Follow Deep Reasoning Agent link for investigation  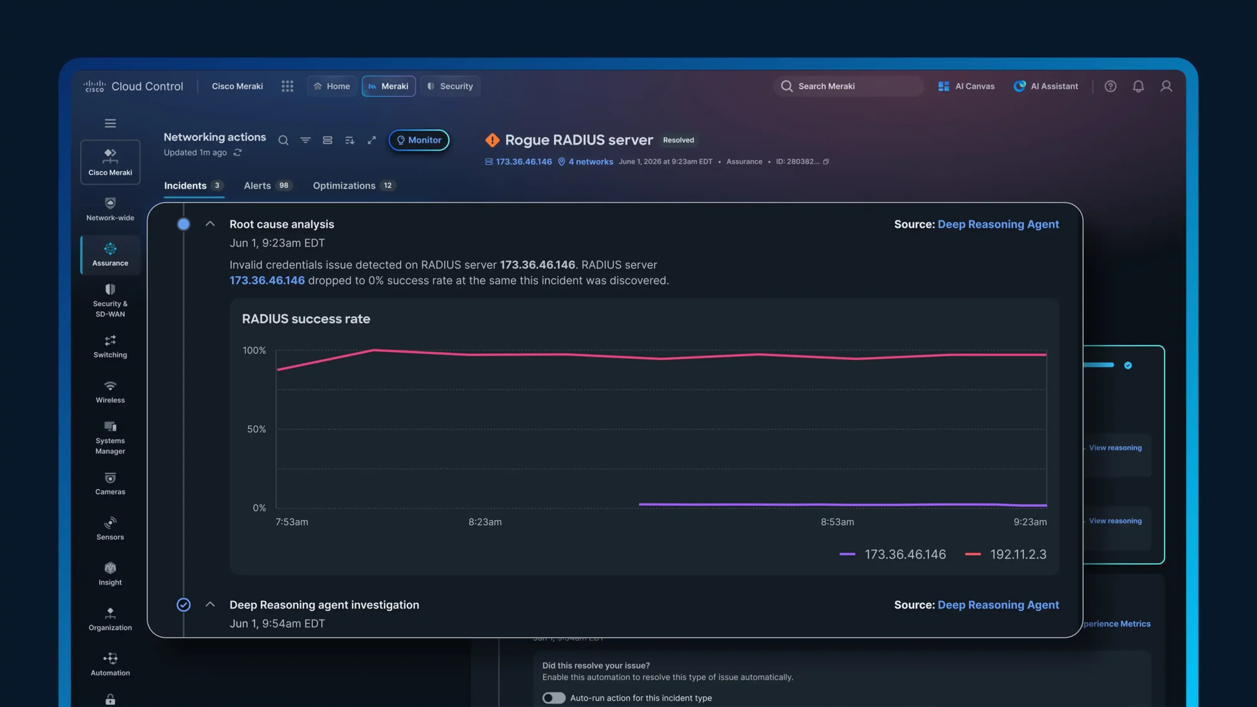click(x=998, y=604)
